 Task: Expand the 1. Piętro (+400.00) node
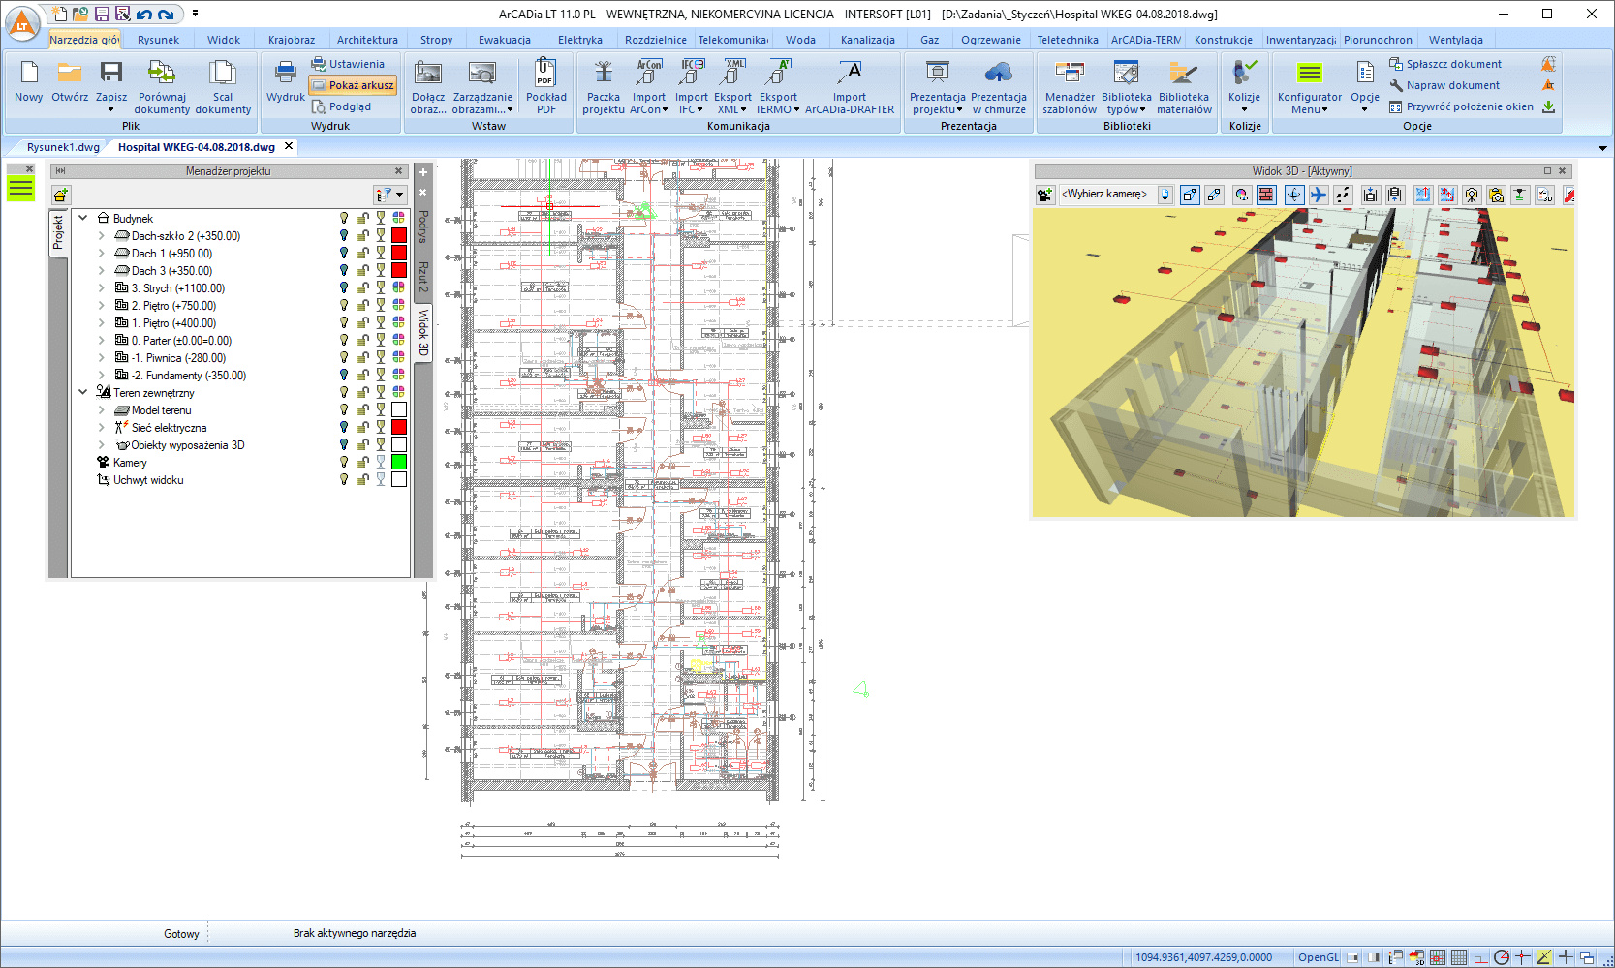click(101, 322)
